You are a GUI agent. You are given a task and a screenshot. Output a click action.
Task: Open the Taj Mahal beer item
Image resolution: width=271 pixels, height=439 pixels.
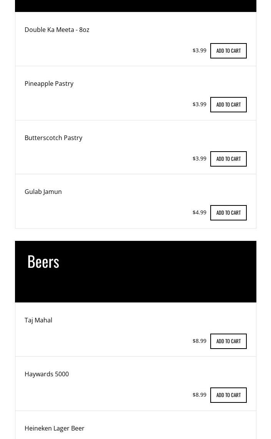click(x=38, y=320)
